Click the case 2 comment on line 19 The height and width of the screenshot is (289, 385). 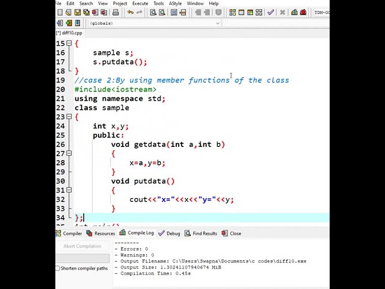pyautogui.click(x=182, y=80)
